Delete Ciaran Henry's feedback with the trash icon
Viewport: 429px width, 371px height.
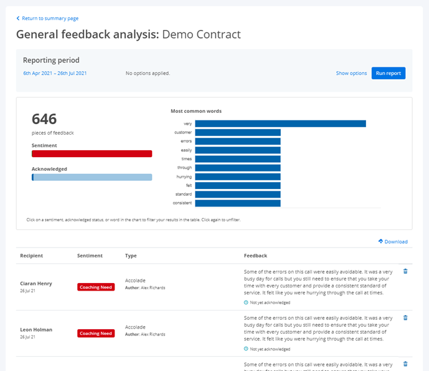pyautogui.click(x=405, y=271)
